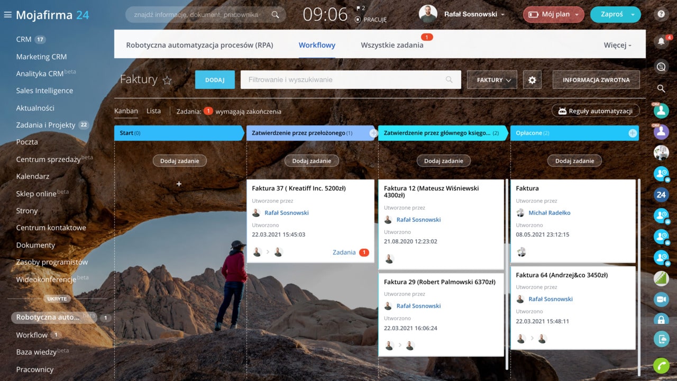Screen dimensions: 677x381
Task: Click Reguły automatyzacji button
Action: pos(596,111)
